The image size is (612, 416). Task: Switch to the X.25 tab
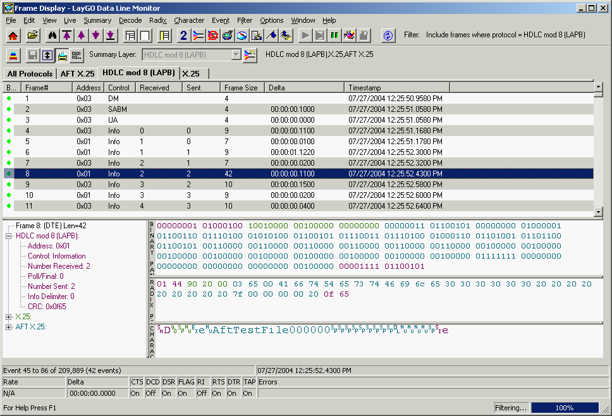pyautogui.click(x=194, y=74)
